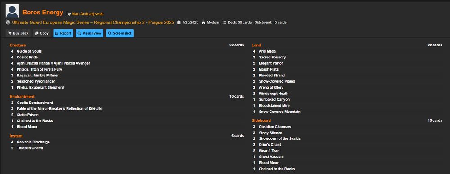
Task: Click the user avatar icon
Action: pyautogui.click(x=12, y=11)
